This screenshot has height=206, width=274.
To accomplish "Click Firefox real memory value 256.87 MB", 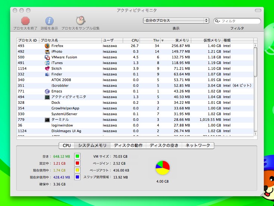I will point(181,46).
